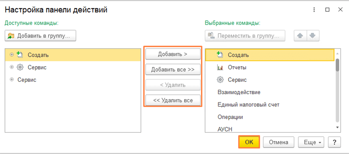Expand the last Сервис node without icon
This screenshot has height=154, width=349.
12,80
